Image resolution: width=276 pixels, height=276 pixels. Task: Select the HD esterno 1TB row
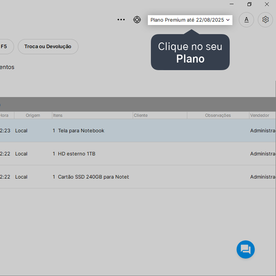tap(138, 154)
